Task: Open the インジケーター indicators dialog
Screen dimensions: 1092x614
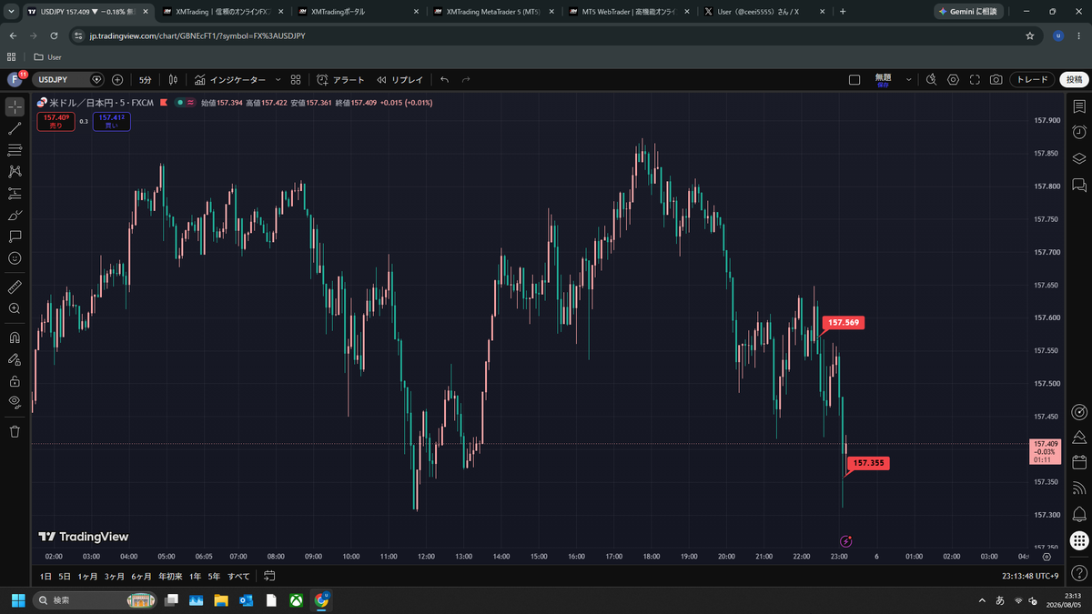Action: pyautogui.click(x=231, y=80)
